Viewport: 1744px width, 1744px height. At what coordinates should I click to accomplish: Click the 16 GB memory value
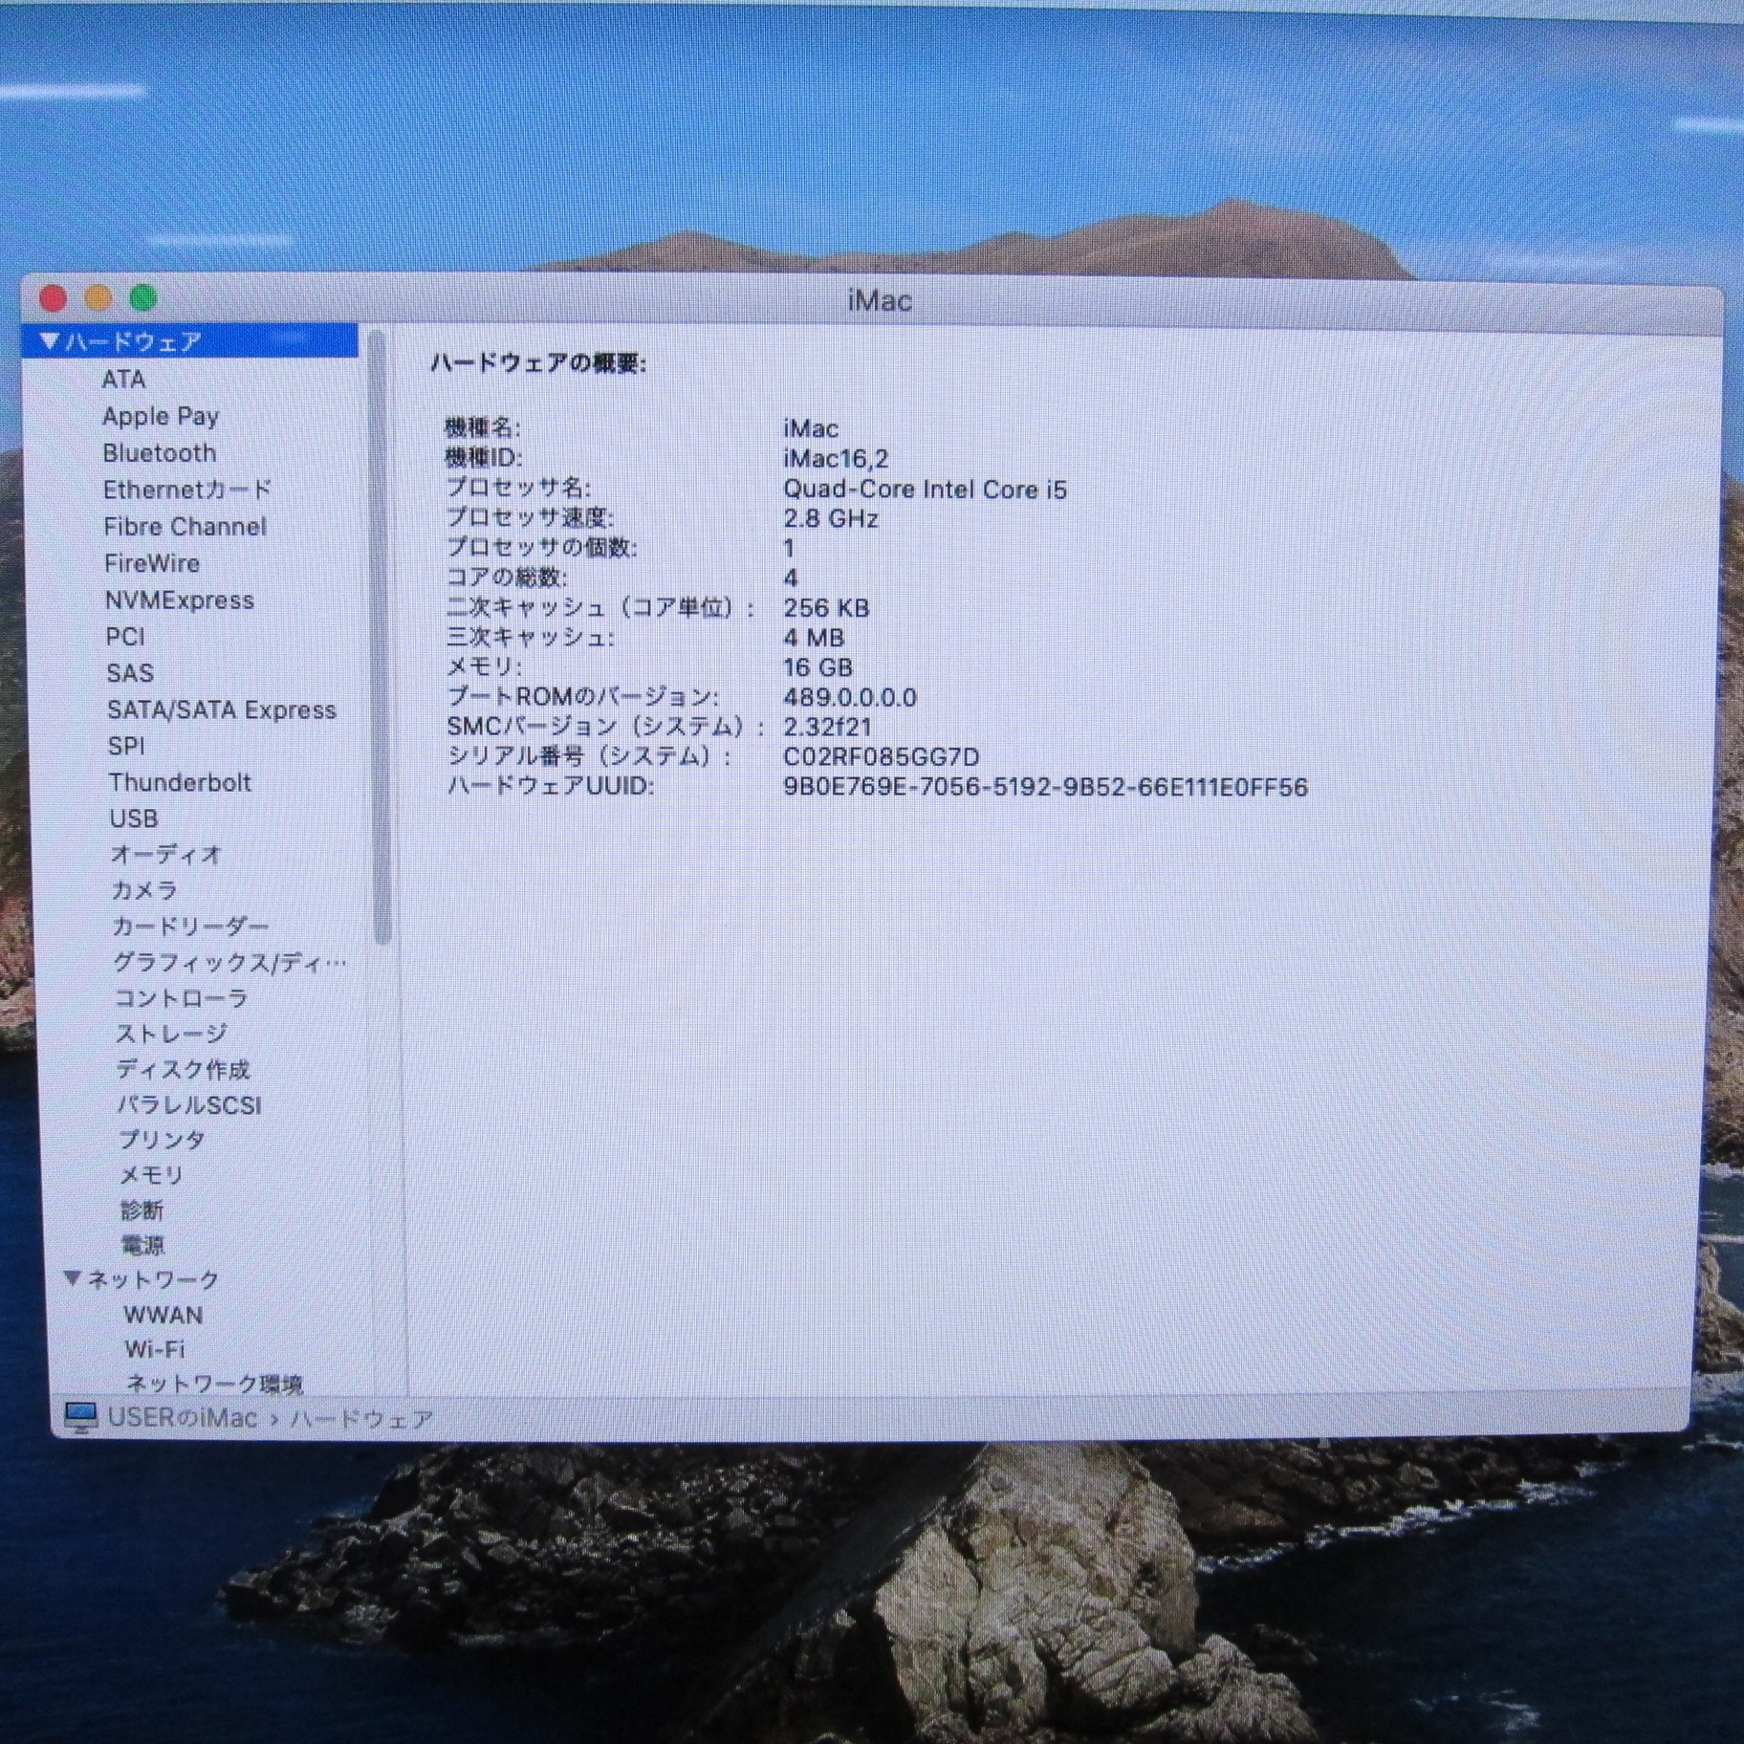817,667
